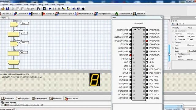The height and width of the screenshot is (110, 196).
Task: Pause the simulation
Action: (x=55, y=9)
